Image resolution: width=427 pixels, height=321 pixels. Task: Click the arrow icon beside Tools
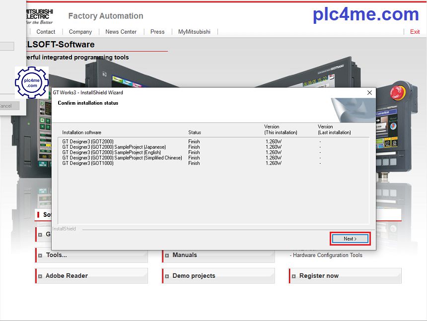click(40, 256)
